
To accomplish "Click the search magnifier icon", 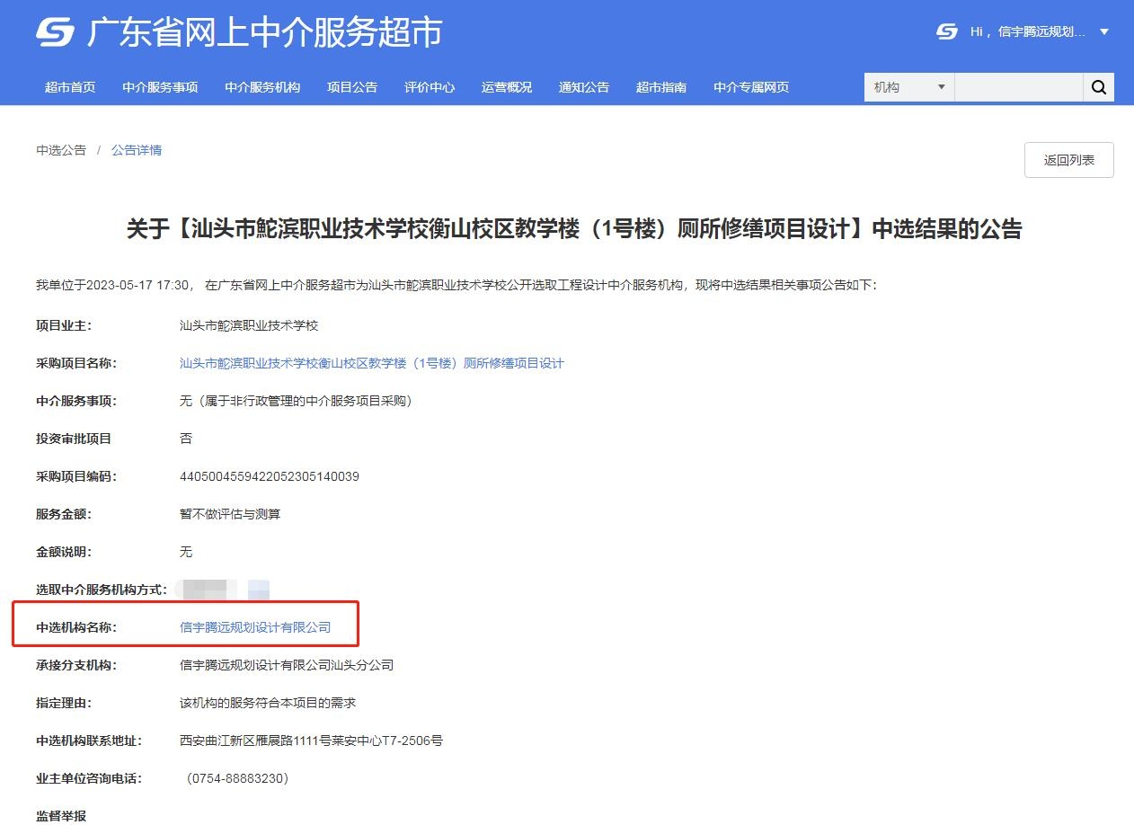I will [x=1098, y=86].
